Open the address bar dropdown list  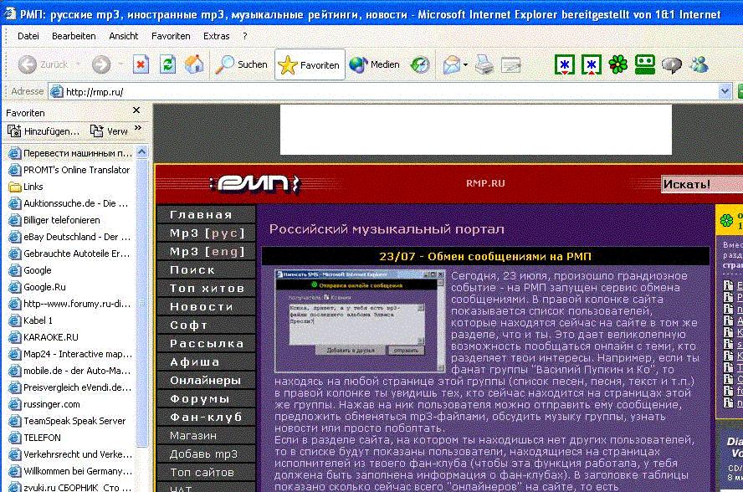point(725,91)
